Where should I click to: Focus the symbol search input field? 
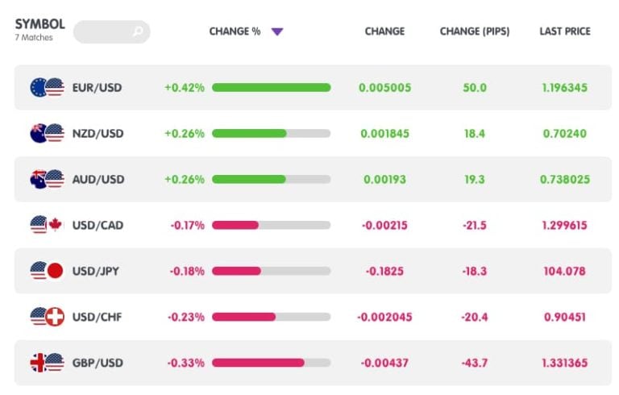pos(103,32)
